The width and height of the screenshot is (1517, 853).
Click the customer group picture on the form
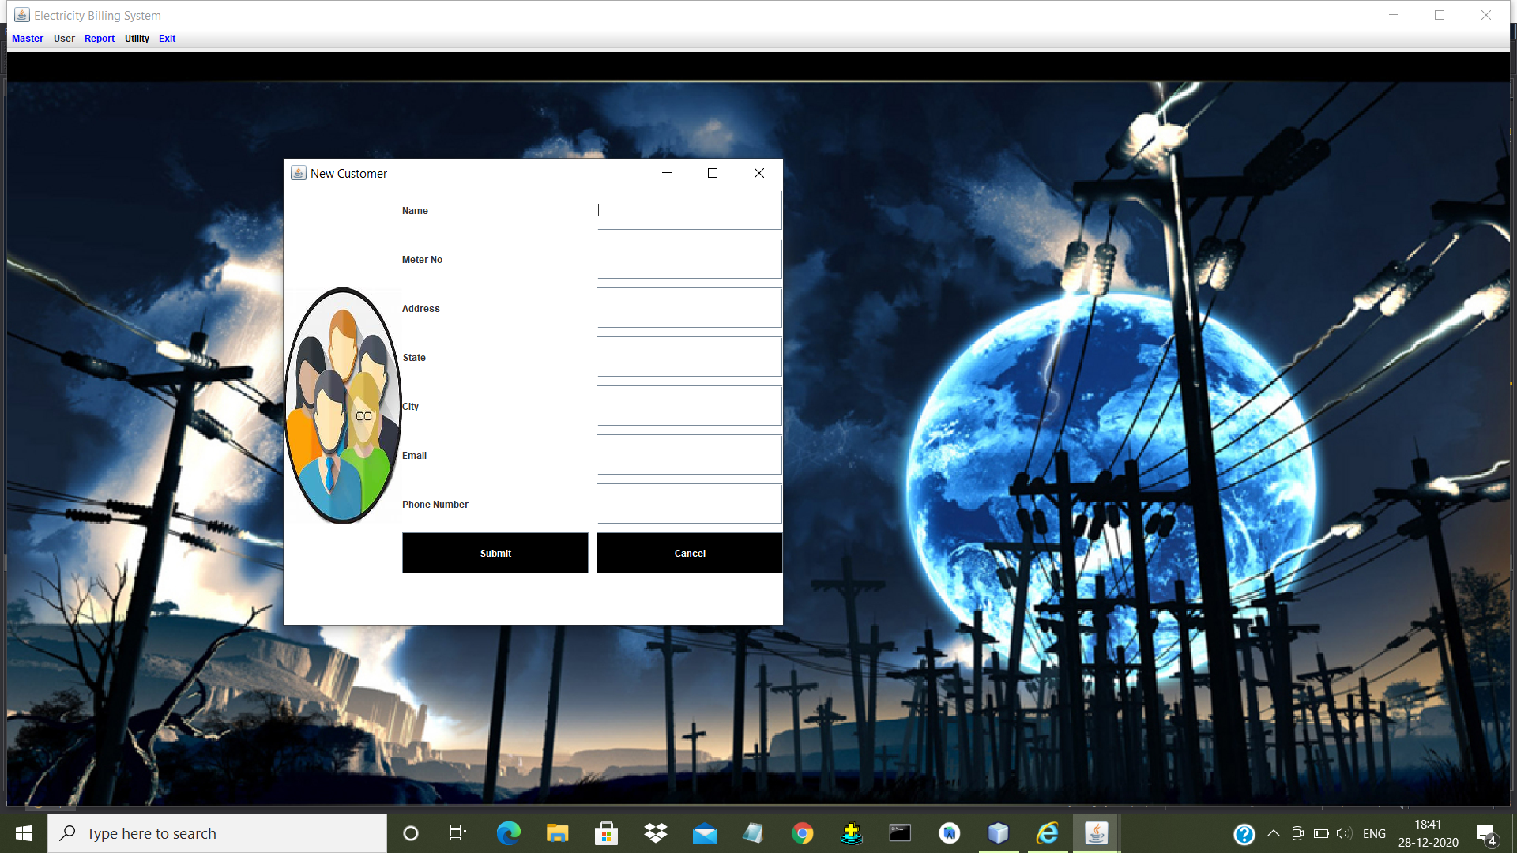click(342, 406)
